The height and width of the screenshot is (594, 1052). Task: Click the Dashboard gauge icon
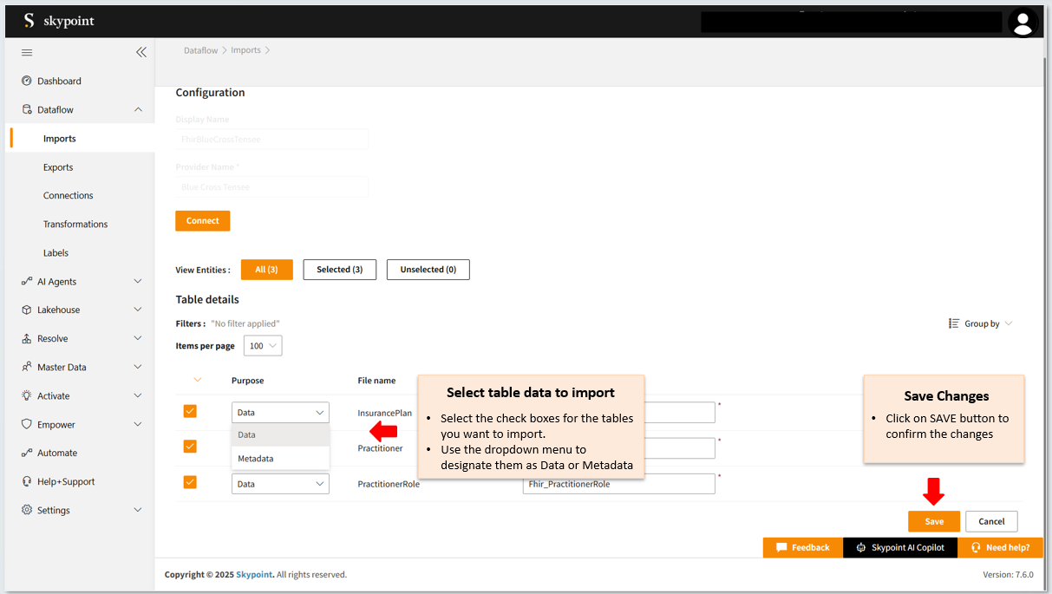pyautogui.click(x=27, y=82)
